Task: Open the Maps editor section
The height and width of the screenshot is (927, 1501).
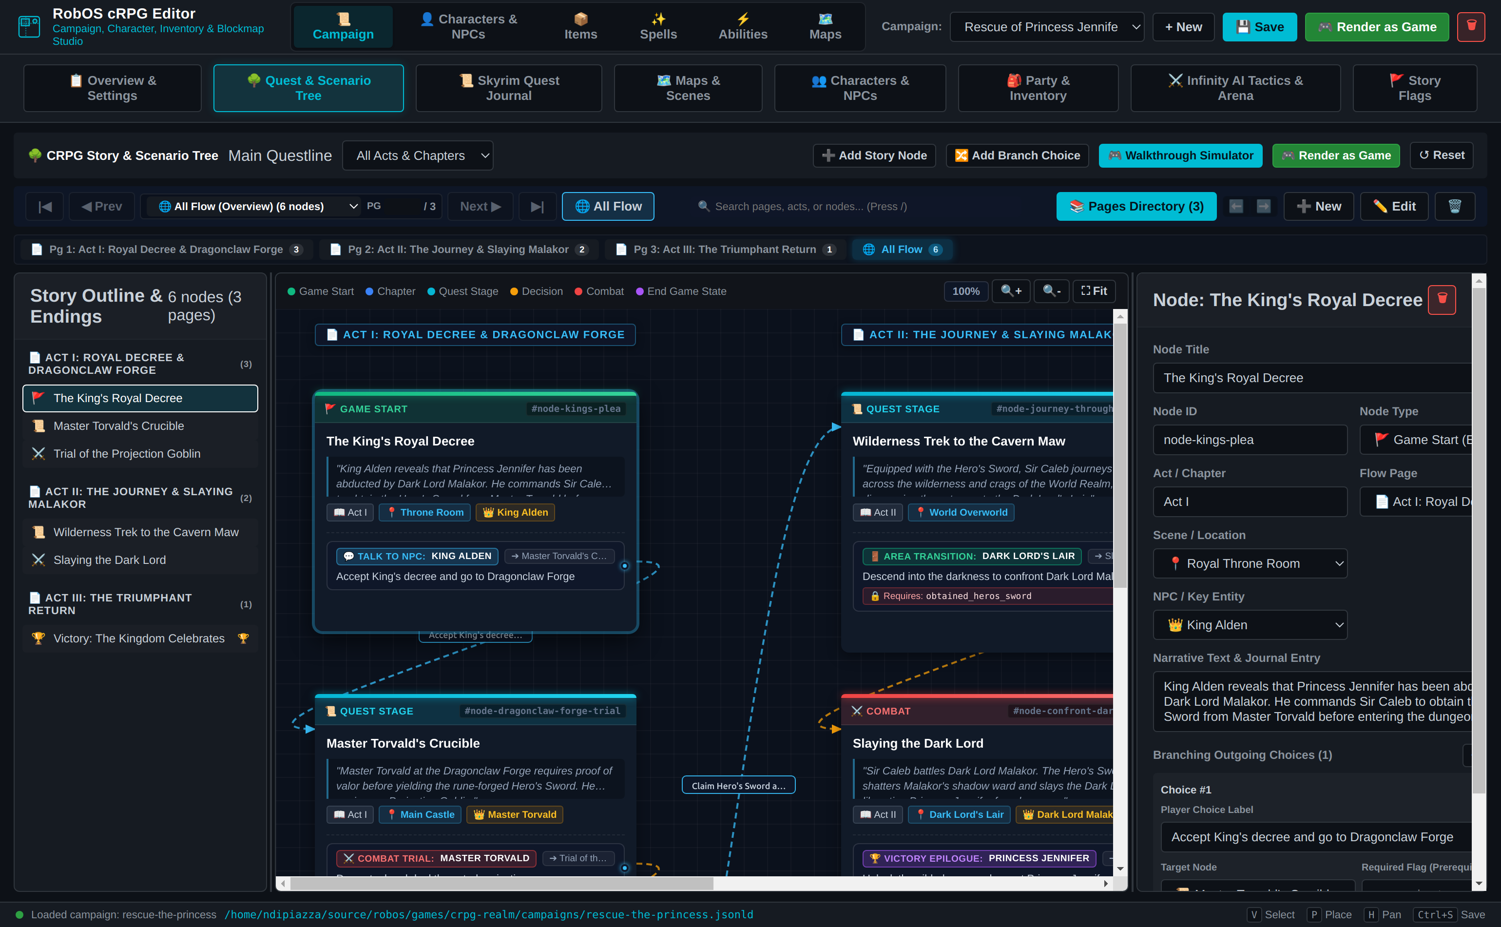Action: tap(825, 27)
